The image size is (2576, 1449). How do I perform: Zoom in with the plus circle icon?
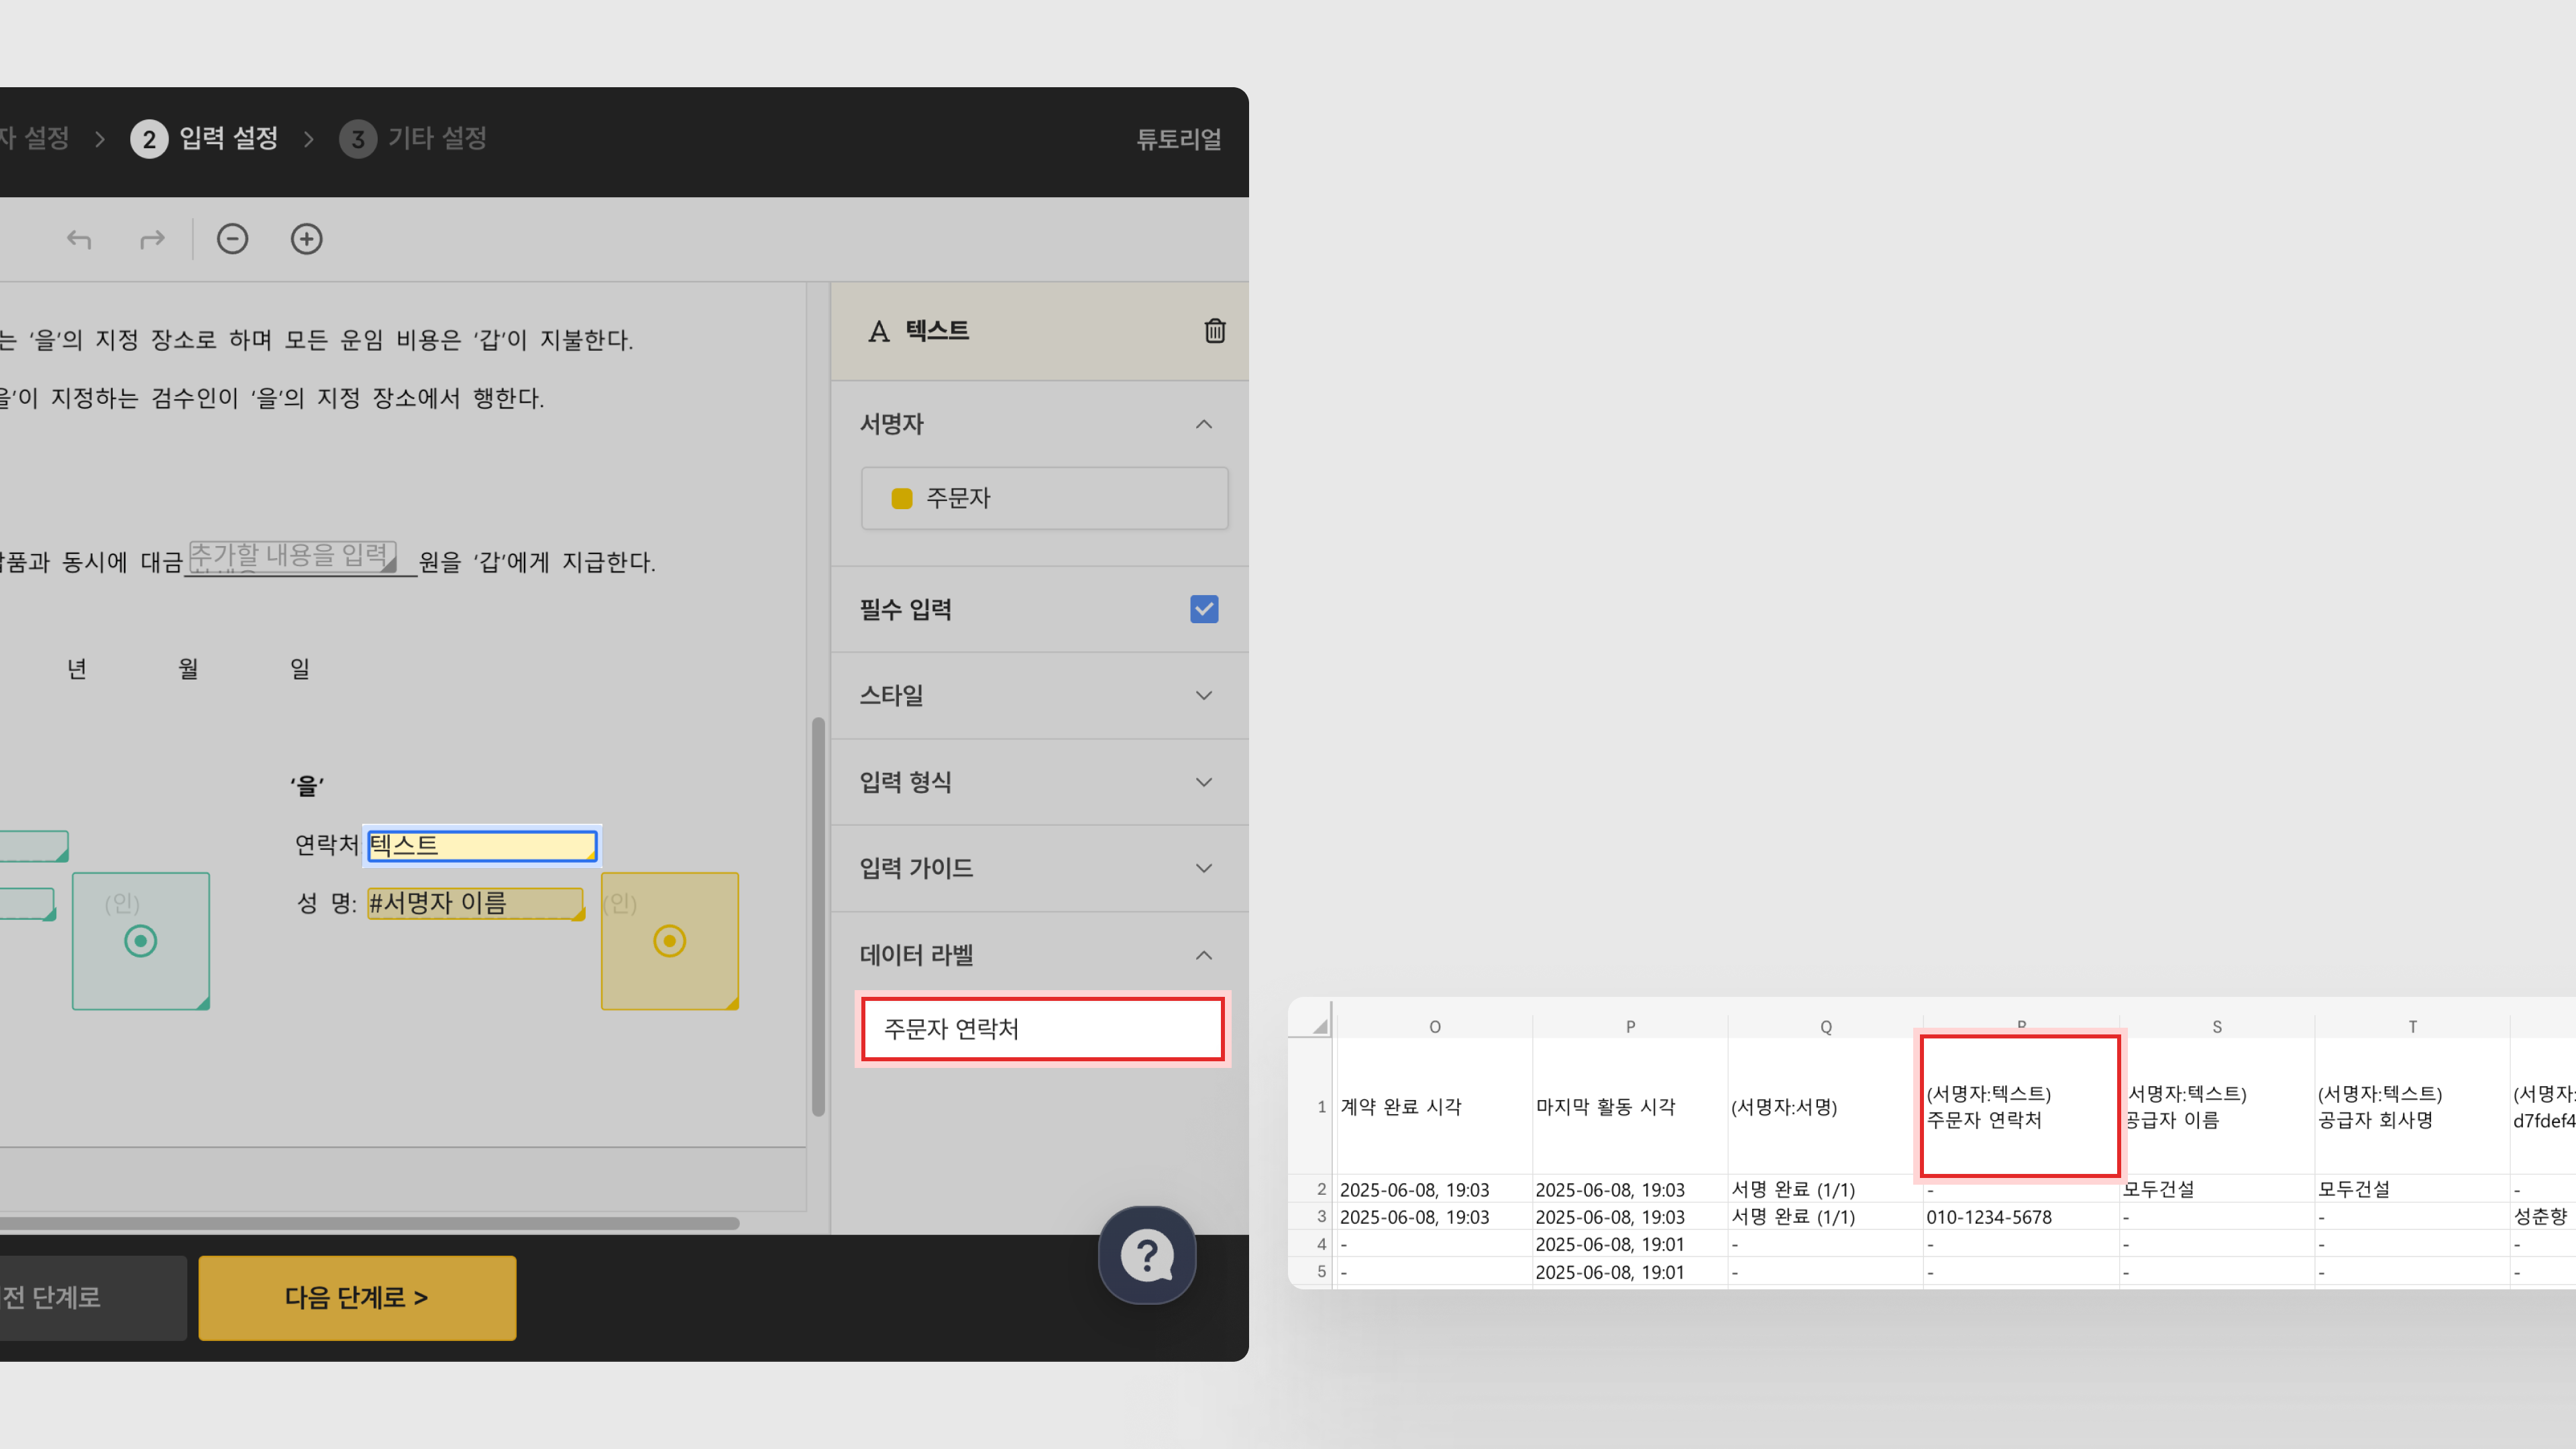coord(306,239)
